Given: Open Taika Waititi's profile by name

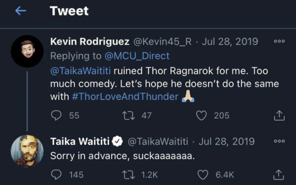Looking at the screenshot, I should (80, 141).
